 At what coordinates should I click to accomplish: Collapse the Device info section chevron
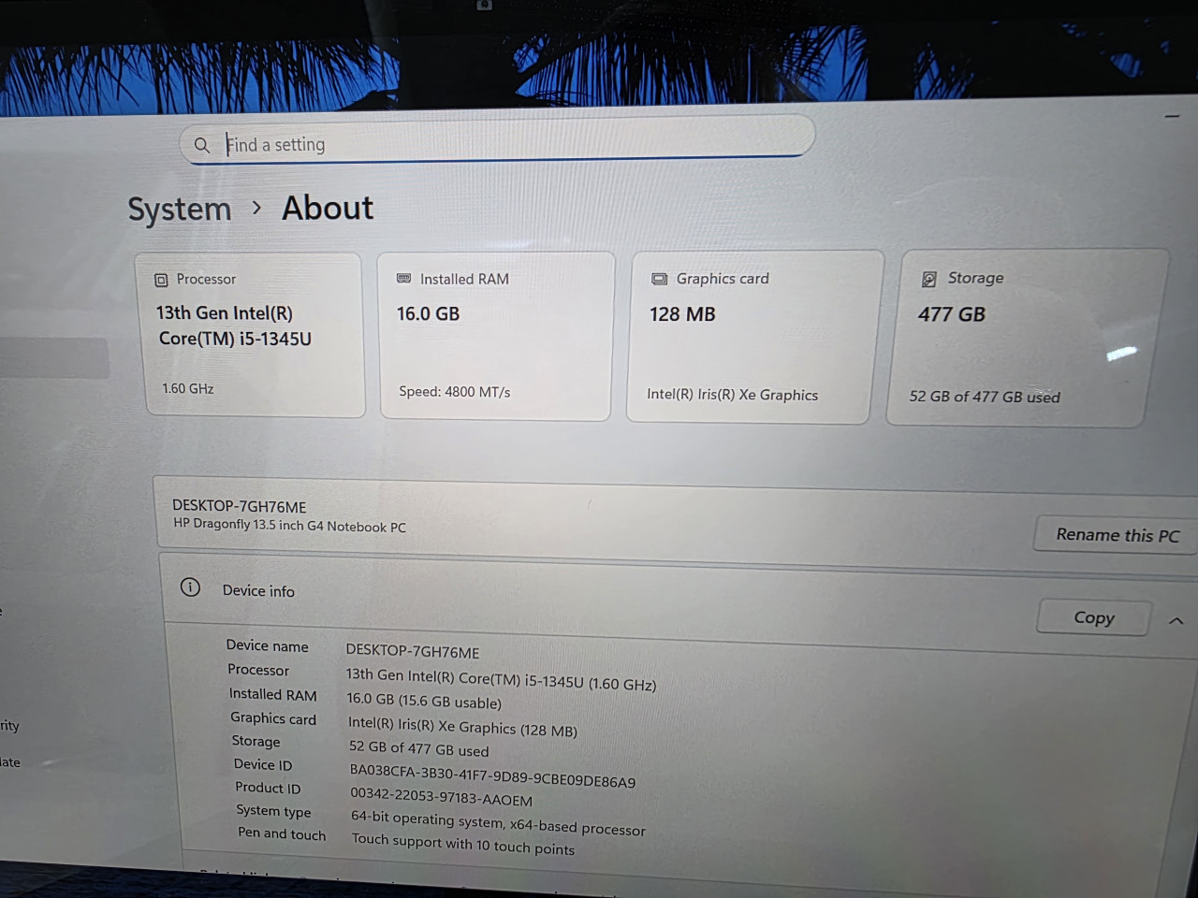[1176, 620]
